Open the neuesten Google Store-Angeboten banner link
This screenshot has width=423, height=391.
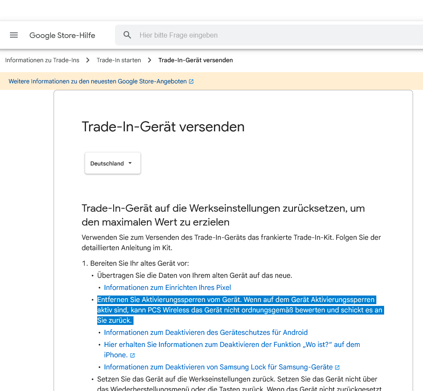(98, 81)
